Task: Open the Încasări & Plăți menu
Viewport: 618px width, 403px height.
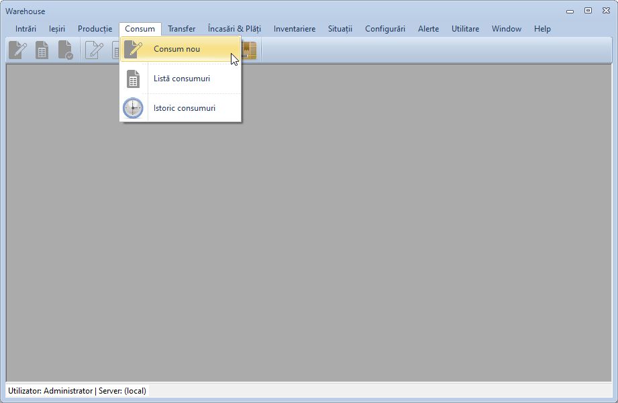Action: click(234, 29)
